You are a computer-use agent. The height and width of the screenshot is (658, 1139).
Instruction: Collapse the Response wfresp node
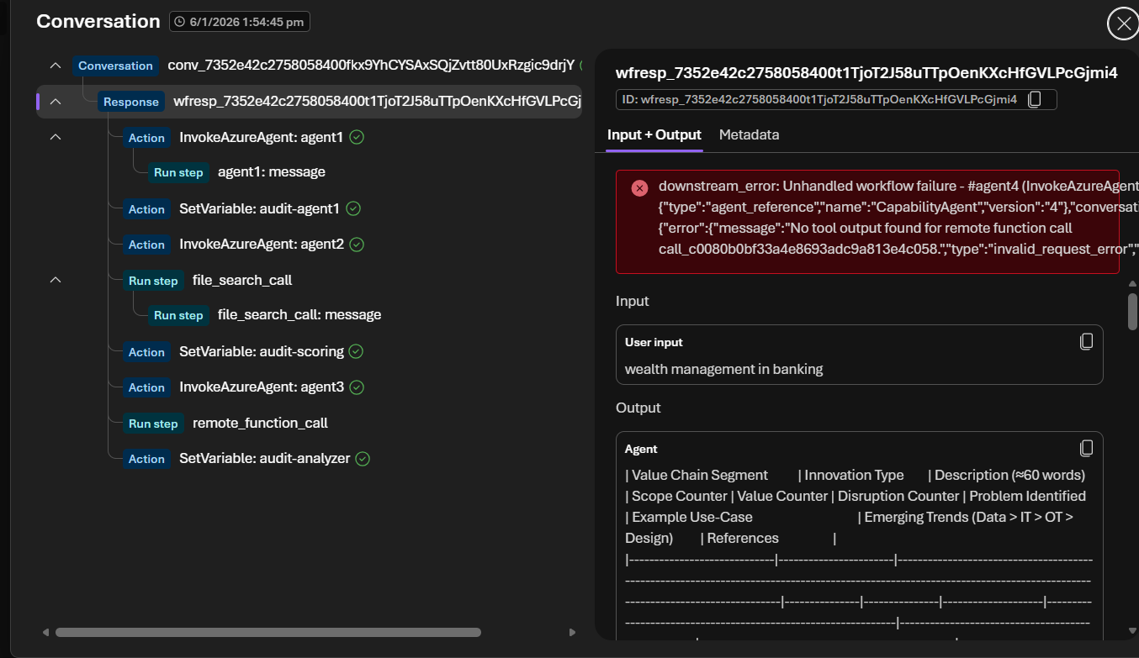(x=56, y=102)
